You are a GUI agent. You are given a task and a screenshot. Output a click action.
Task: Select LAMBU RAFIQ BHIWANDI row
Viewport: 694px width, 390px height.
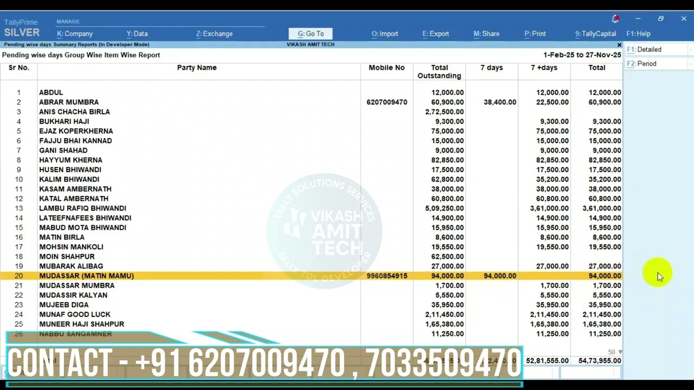click(x=311, y=209)
